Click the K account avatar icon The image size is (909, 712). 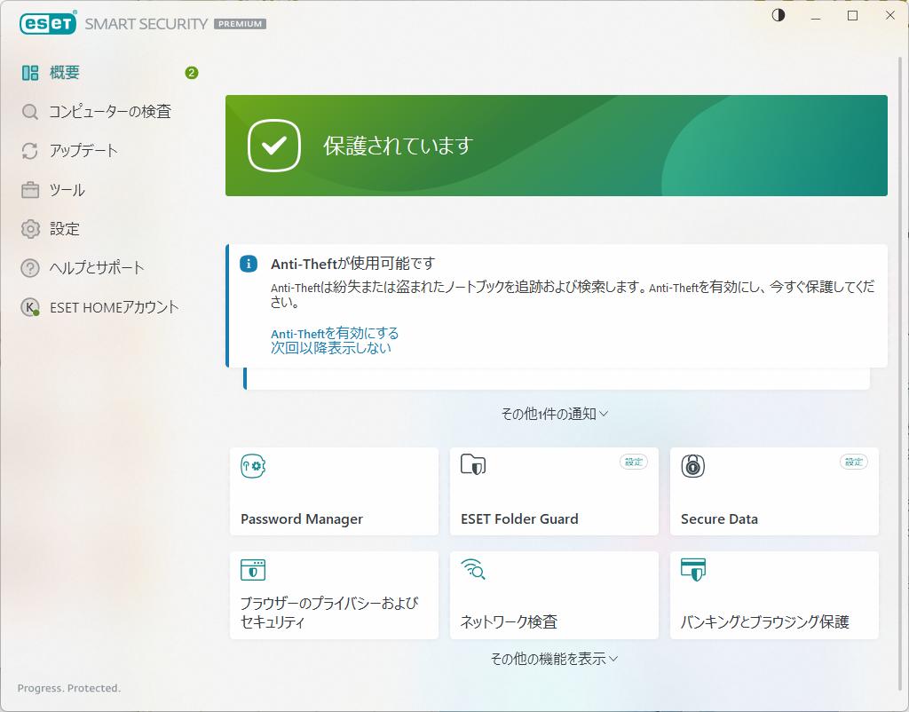click(x=30, y=307)
